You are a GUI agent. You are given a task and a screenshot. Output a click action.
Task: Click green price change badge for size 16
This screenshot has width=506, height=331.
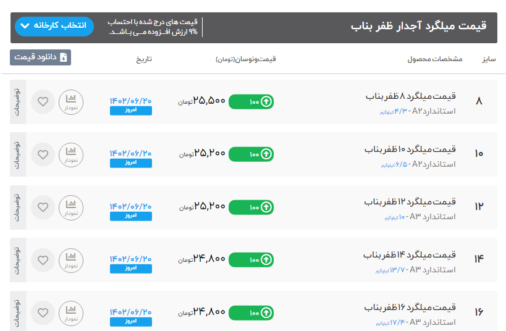coord(251,312)
